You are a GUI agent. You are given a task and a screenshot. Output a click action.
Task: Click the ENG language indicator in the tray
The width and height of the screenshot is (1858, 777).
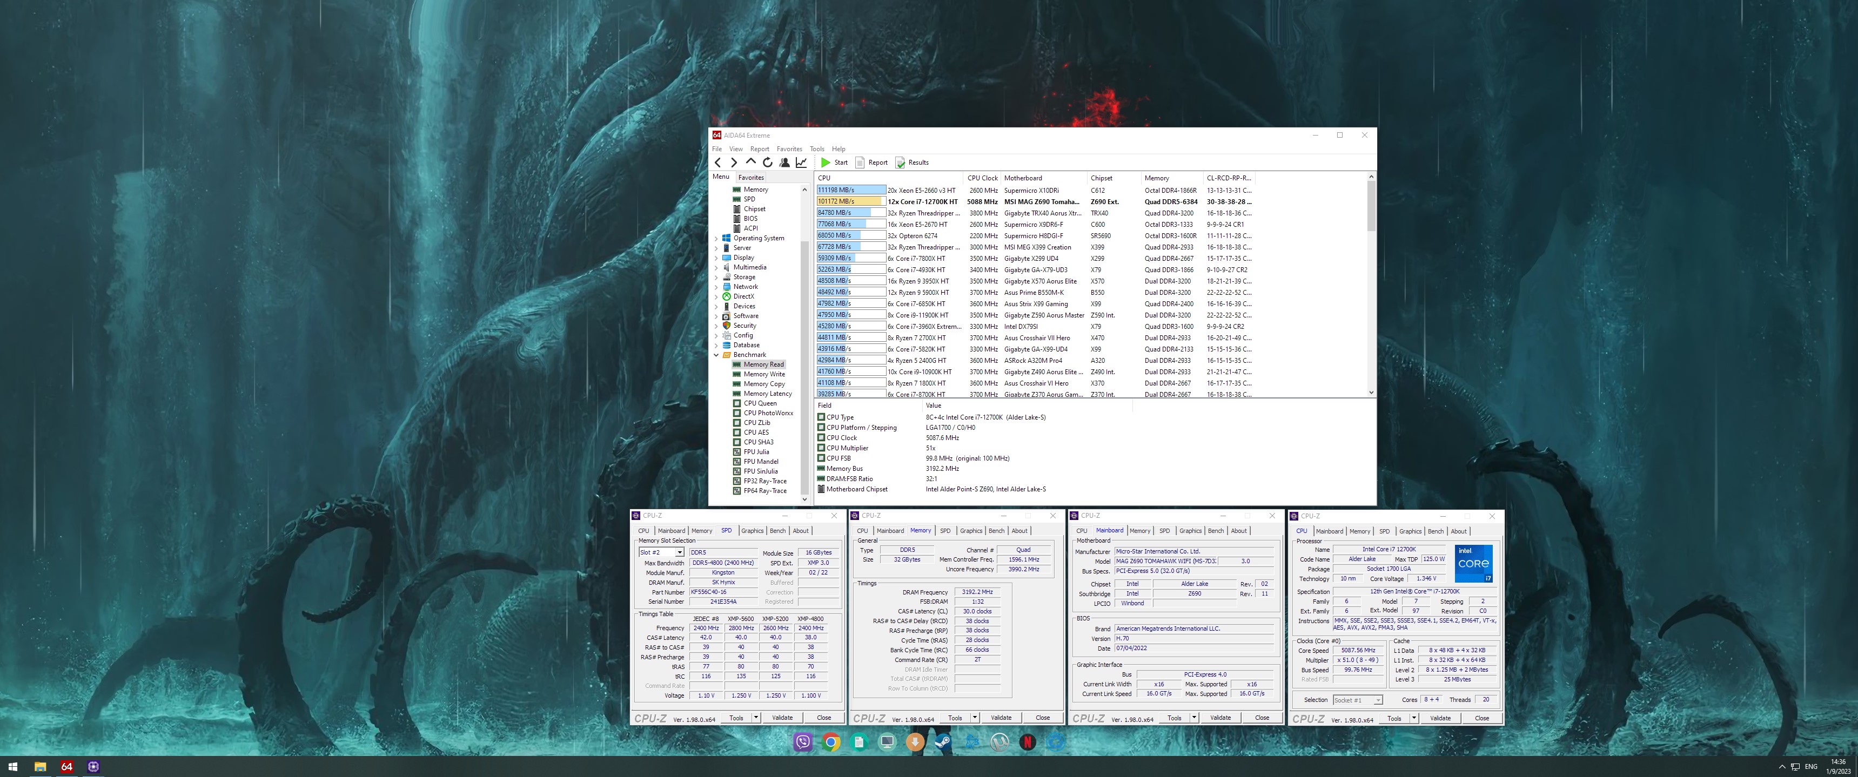[x=1811, y=767]
